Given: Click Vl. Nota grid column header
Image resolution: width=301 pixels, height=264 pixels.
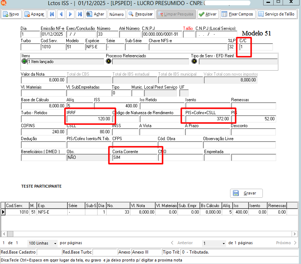Looking at the screenshot, I should click(x=143, y=206).
